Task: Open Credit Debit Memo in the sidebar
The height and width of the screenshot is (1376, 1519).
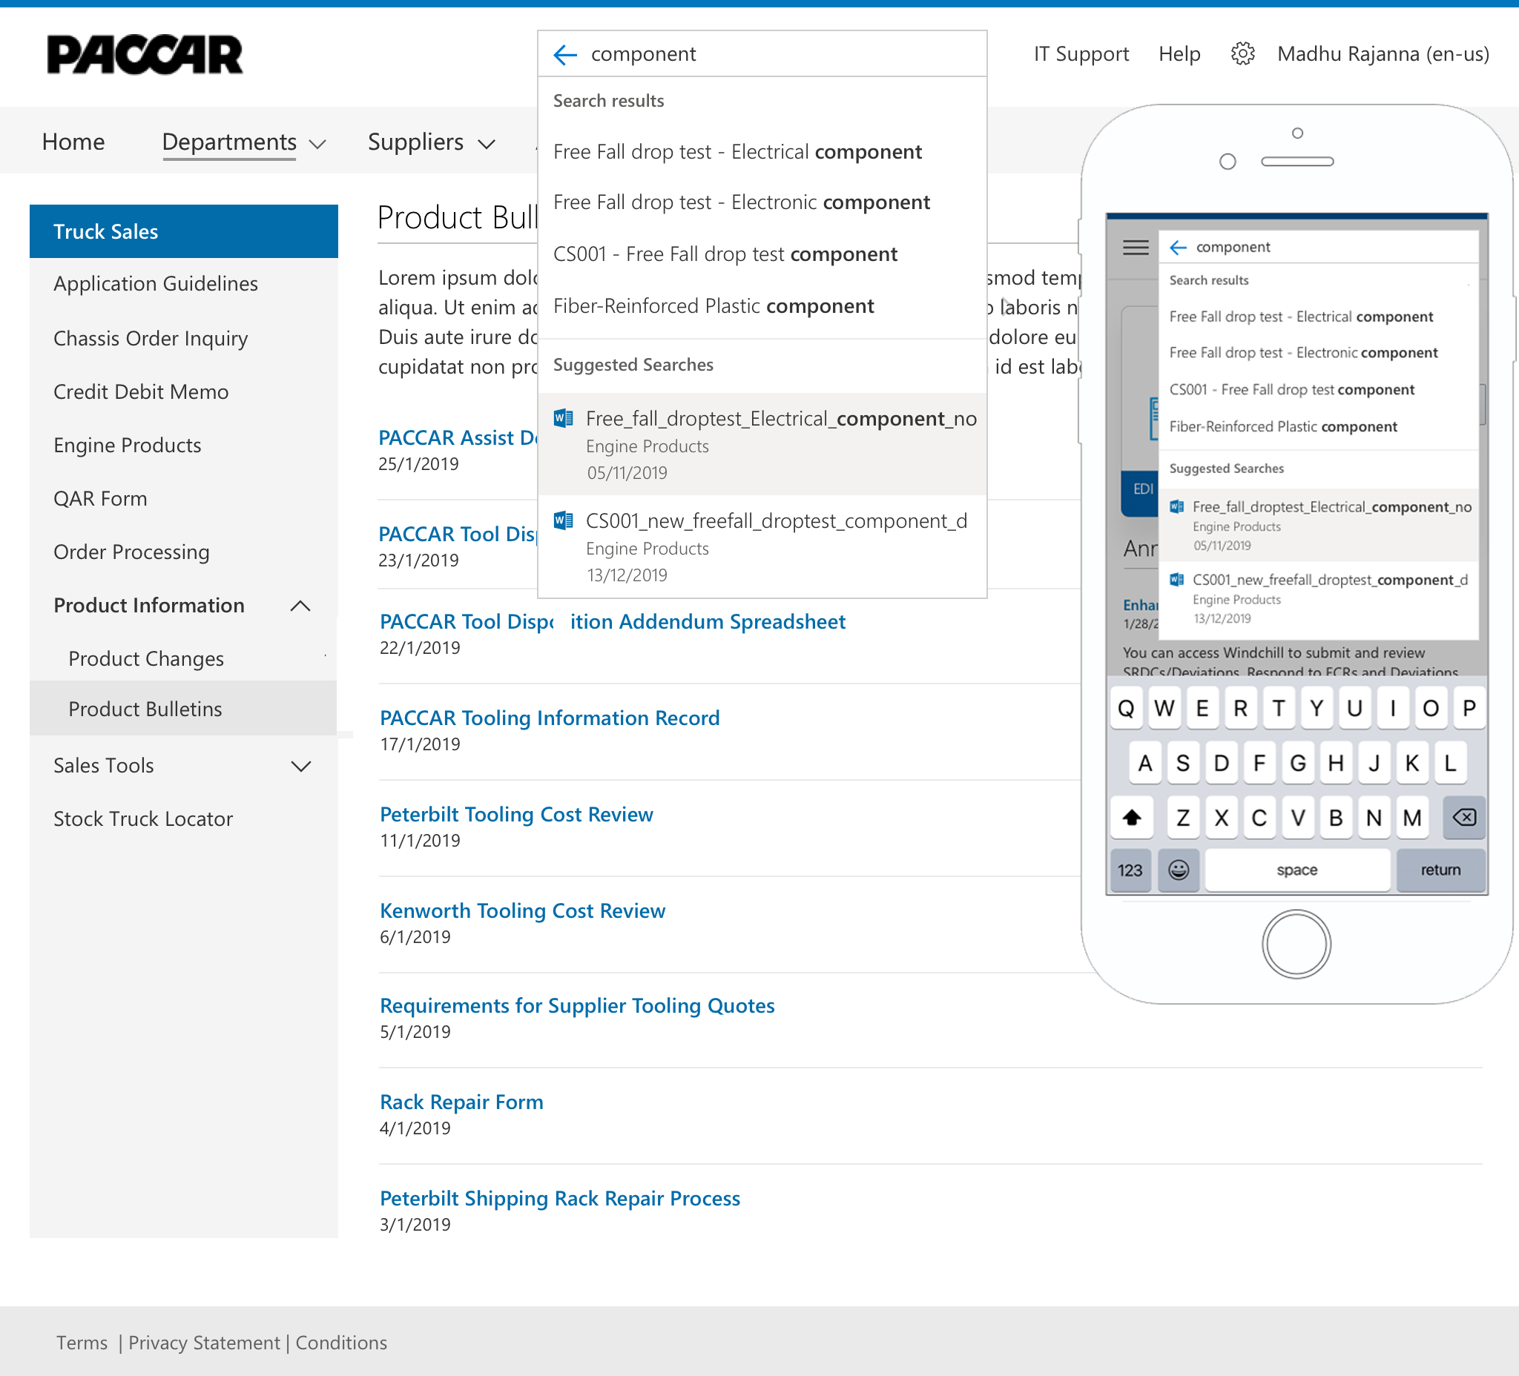Action: [x=141, y=391]
